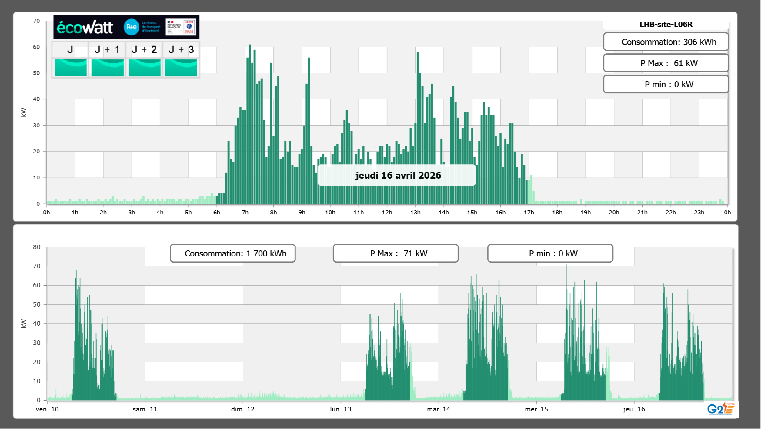Select the J + 1 forecast tab
The width and height of the screenshot is (761, 429).
click(107, 50)
